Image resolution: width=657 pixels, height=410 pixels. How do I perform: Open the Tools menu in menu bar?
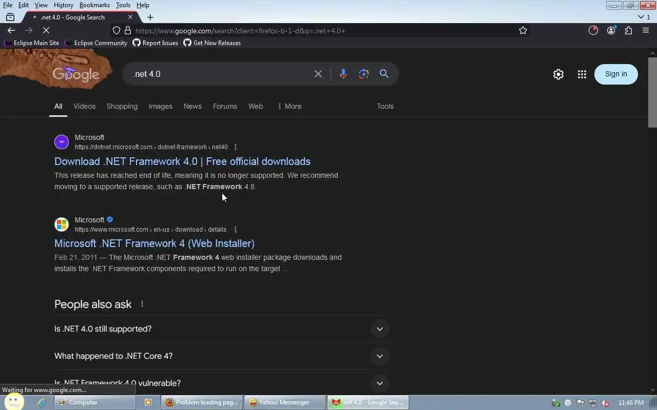[123, 5]
